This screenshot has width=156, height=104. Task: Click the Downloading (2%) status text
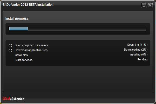[x=135, y=50]
